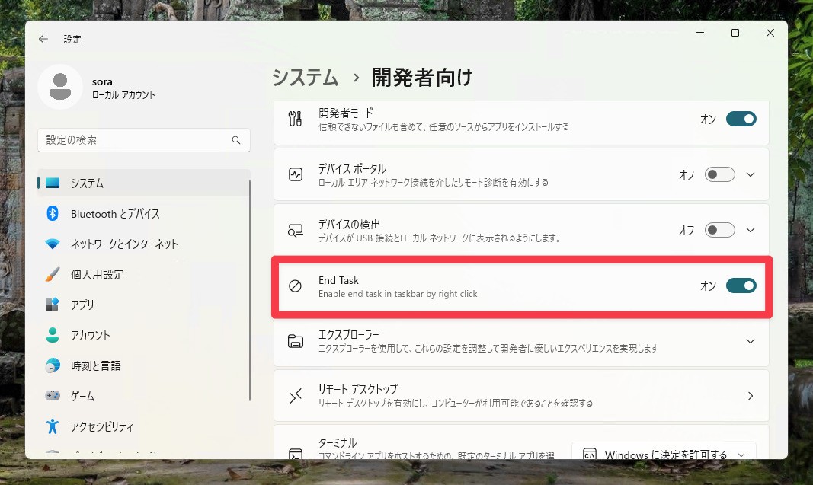Click the 設定の検索 search field
Viewport: 813px width, 485px height.
(143, 140)
